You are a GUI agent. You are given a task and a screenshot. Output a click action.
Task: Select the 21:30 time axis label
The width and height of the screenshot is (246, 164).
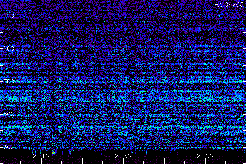coord(123,156)
